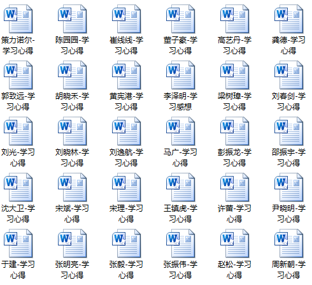Select the 崔线线-学习心得 document

[126, 19]
